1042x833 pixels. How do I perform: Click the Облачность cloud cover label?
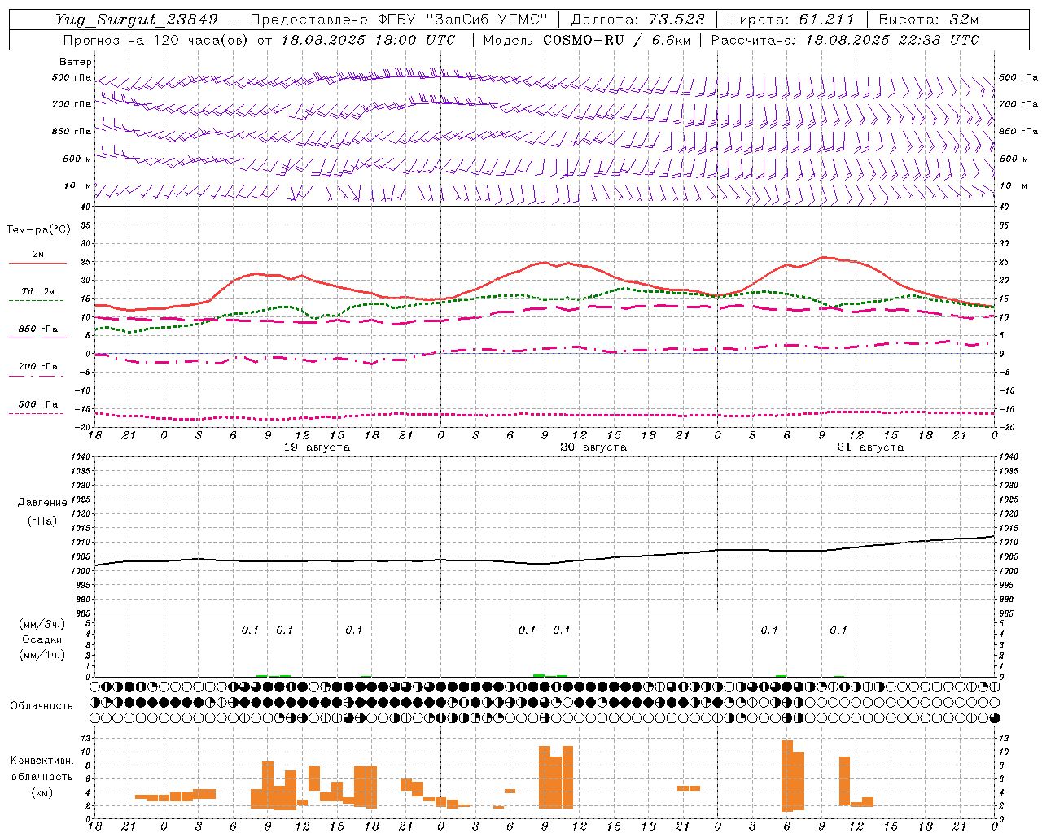point(42,706)
